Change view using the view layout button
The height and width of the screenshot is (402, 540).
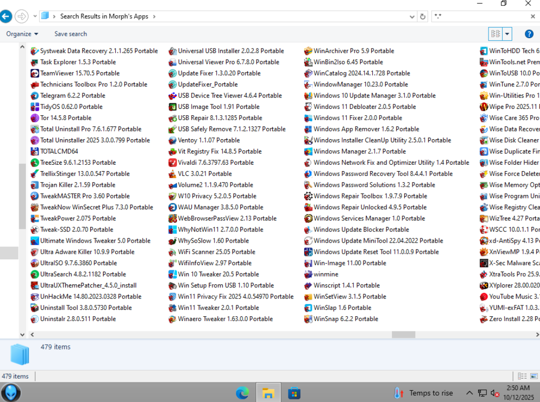[495, 34]
